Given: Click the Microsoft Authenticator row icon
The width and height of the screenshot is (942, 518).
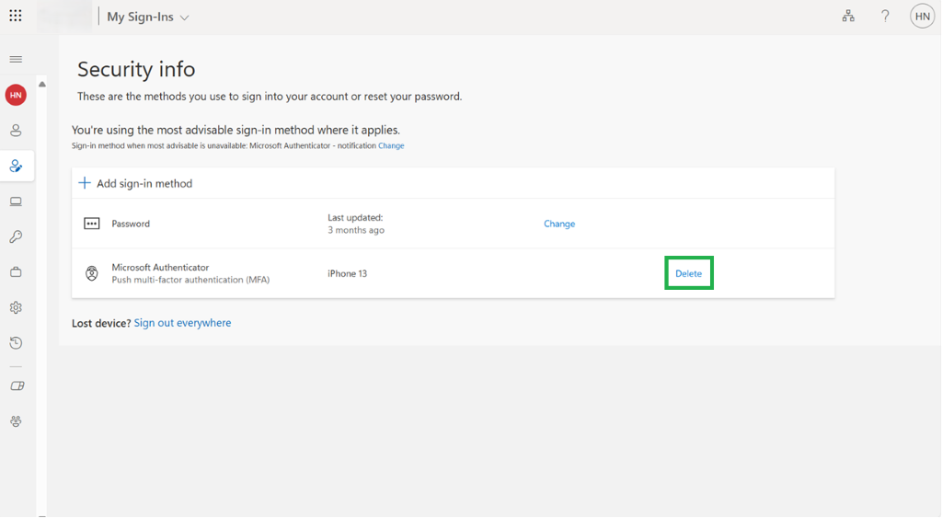Looking at the screenshot, I should (91, 273).
